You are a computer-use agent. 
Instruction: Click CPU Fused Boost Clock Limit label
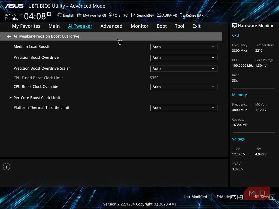(x=38, y=78)
